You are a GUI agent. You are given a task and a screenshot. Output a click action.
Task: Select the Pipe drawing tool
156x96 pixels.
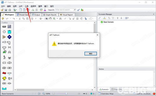point(4,26)
